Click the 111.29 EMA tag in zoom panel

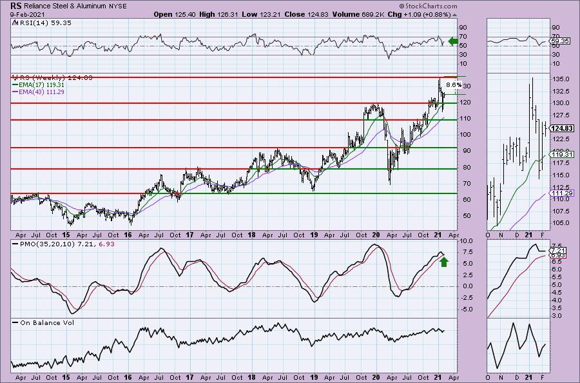[x=562, y=193]
